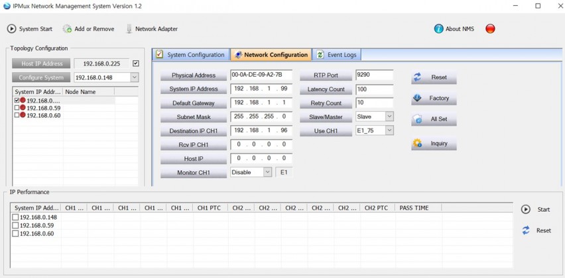Click the Inquiry gear icon
Screen dimensions: 565x278
tap(417, 144)
